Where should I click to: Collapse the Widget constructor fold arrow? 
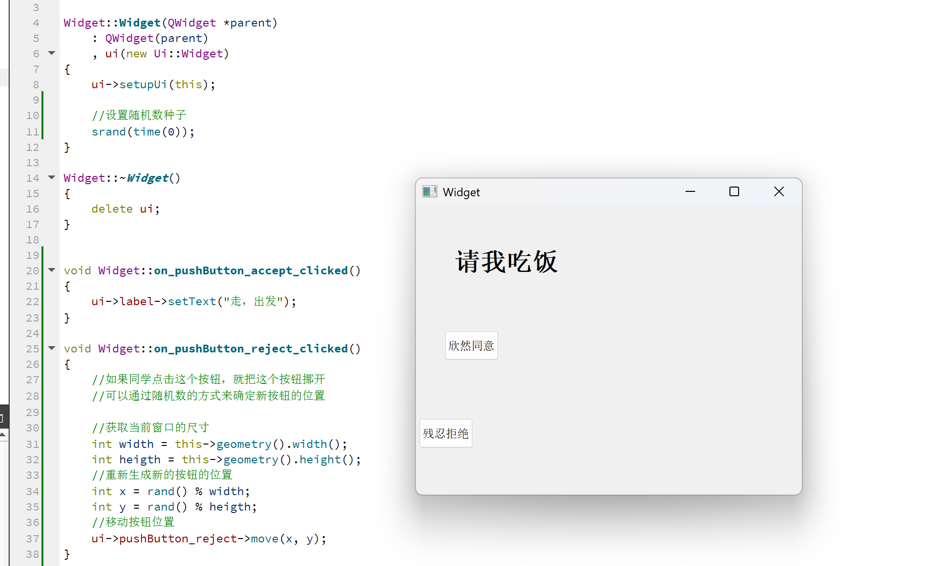(x=52, y=53)
